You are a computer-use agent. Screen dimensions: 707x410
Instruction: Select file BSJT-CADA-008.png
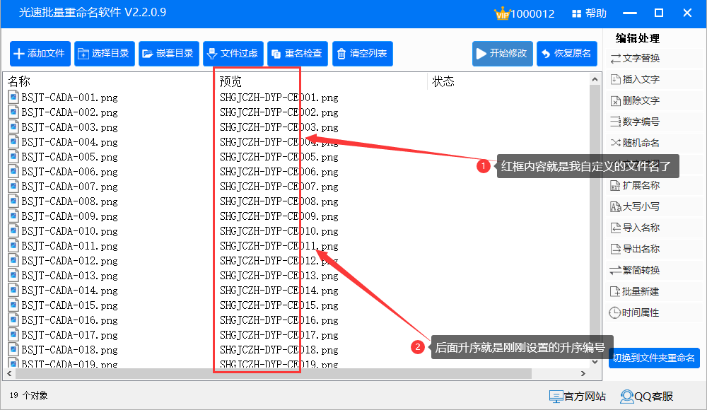pyautogui.click(x=69, y=201)
